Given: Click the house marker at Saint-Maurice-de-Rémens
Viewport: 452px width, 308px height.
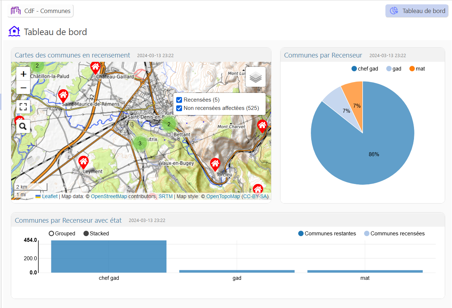Looking at the screenshot, I should (63, 95).
